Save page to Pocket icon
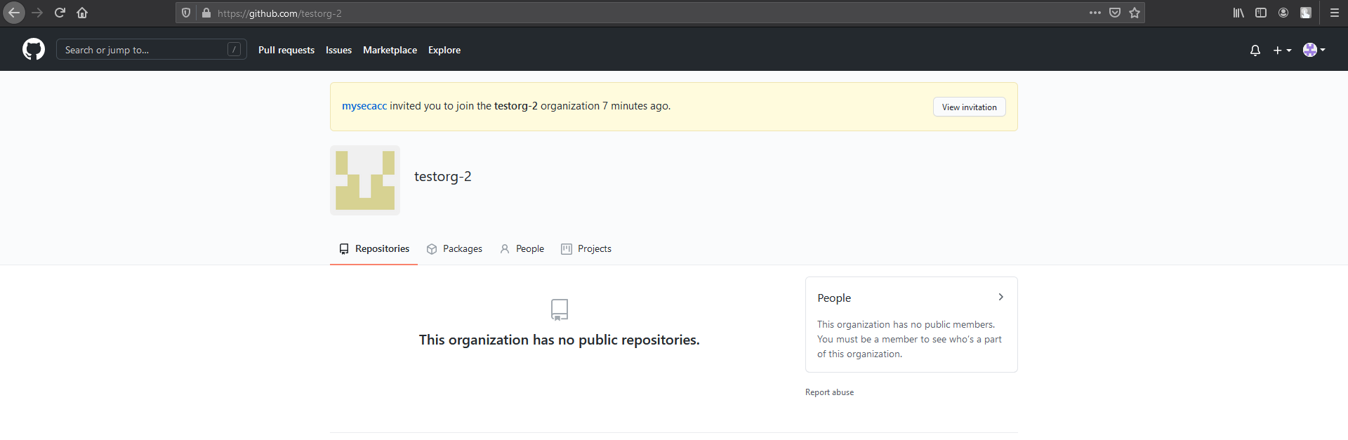 coord(1115,13)
